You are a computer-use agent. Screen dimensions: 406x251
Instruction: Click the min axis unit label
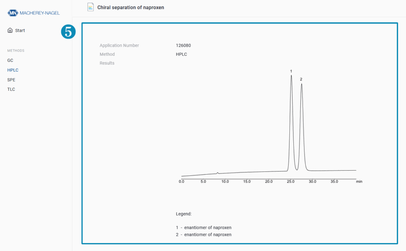(359, 181)
